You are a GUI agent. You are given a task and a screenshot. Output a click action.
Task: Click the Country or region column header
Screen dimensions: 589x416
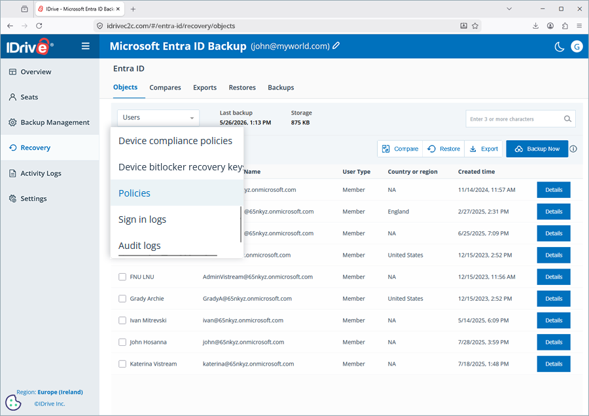[412, 172]
